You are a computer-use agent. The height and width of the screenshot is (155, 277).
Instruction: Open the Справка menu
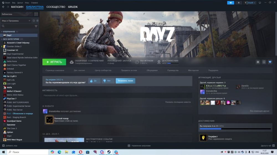click(34, 3)
